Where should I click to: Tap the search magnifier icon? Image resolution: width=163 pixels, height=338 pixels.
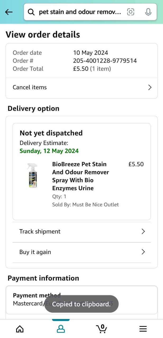point(31,12)
